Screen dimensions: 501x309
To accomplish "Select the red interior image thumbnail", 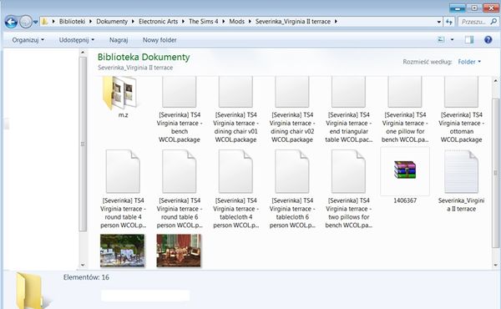I will point(179,251).
